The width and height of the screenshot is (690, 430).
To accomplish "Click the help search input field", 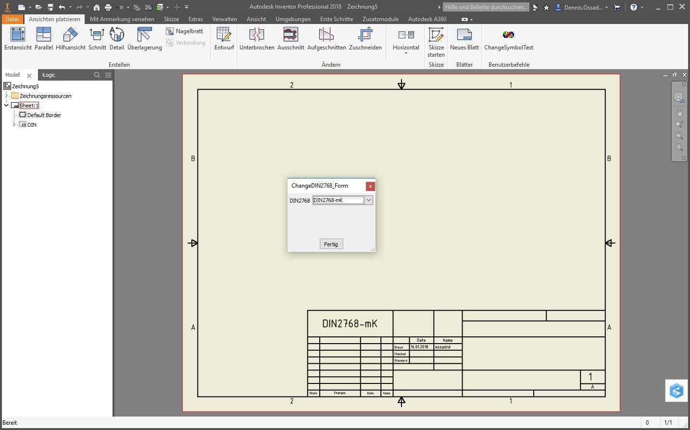I will tap(485, 7).
